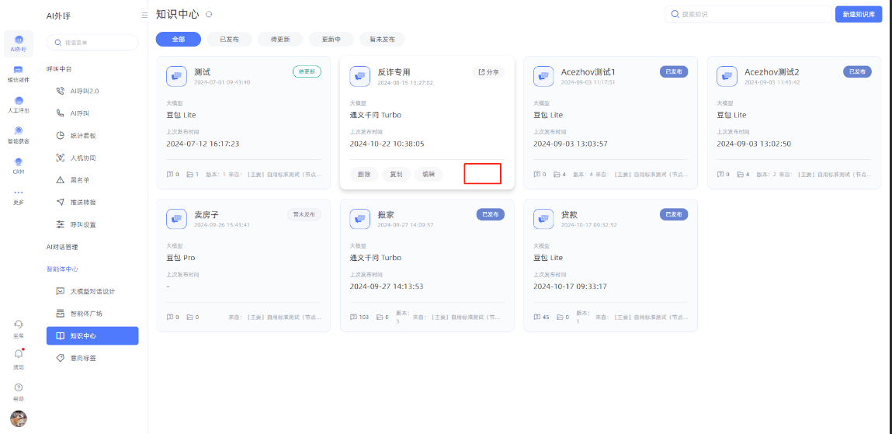
Task: Go to 统计看板 in the sidebar
Action: tap(83, 136)
